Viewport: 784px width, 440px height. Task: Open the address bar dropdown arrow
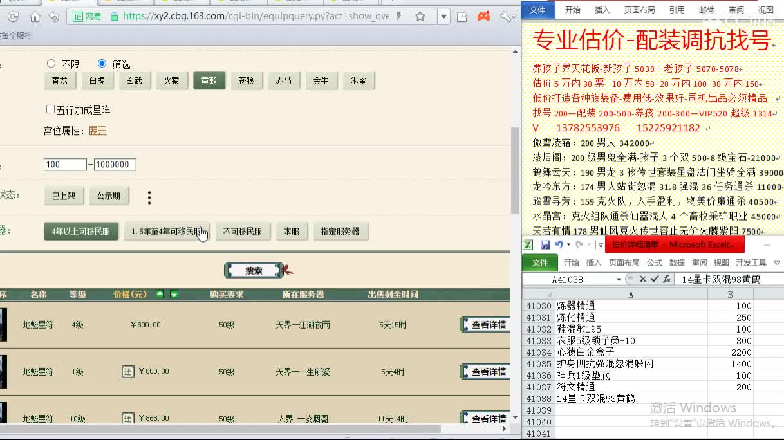click(443, 17)
